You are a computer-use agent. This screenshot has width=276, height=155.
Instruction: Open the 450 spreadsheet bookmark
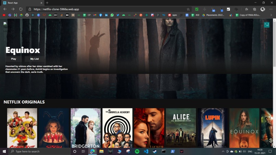(x=195, y=15)
